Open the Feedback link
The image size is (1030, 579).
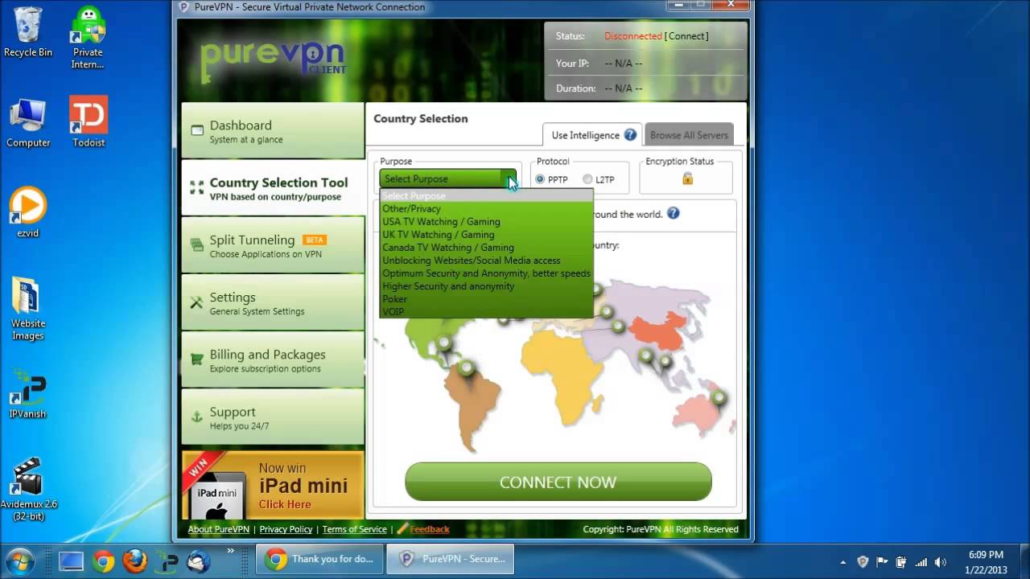[430, 529]
